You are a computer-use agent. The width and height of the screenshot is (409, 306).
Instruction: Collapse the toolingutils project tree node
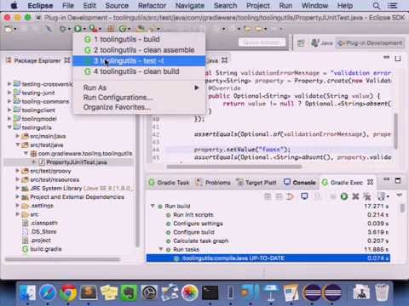[9, 127]
